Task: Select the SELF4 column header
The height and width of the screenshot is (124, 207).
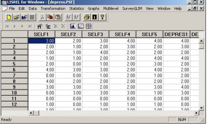Action: [123, 35]
